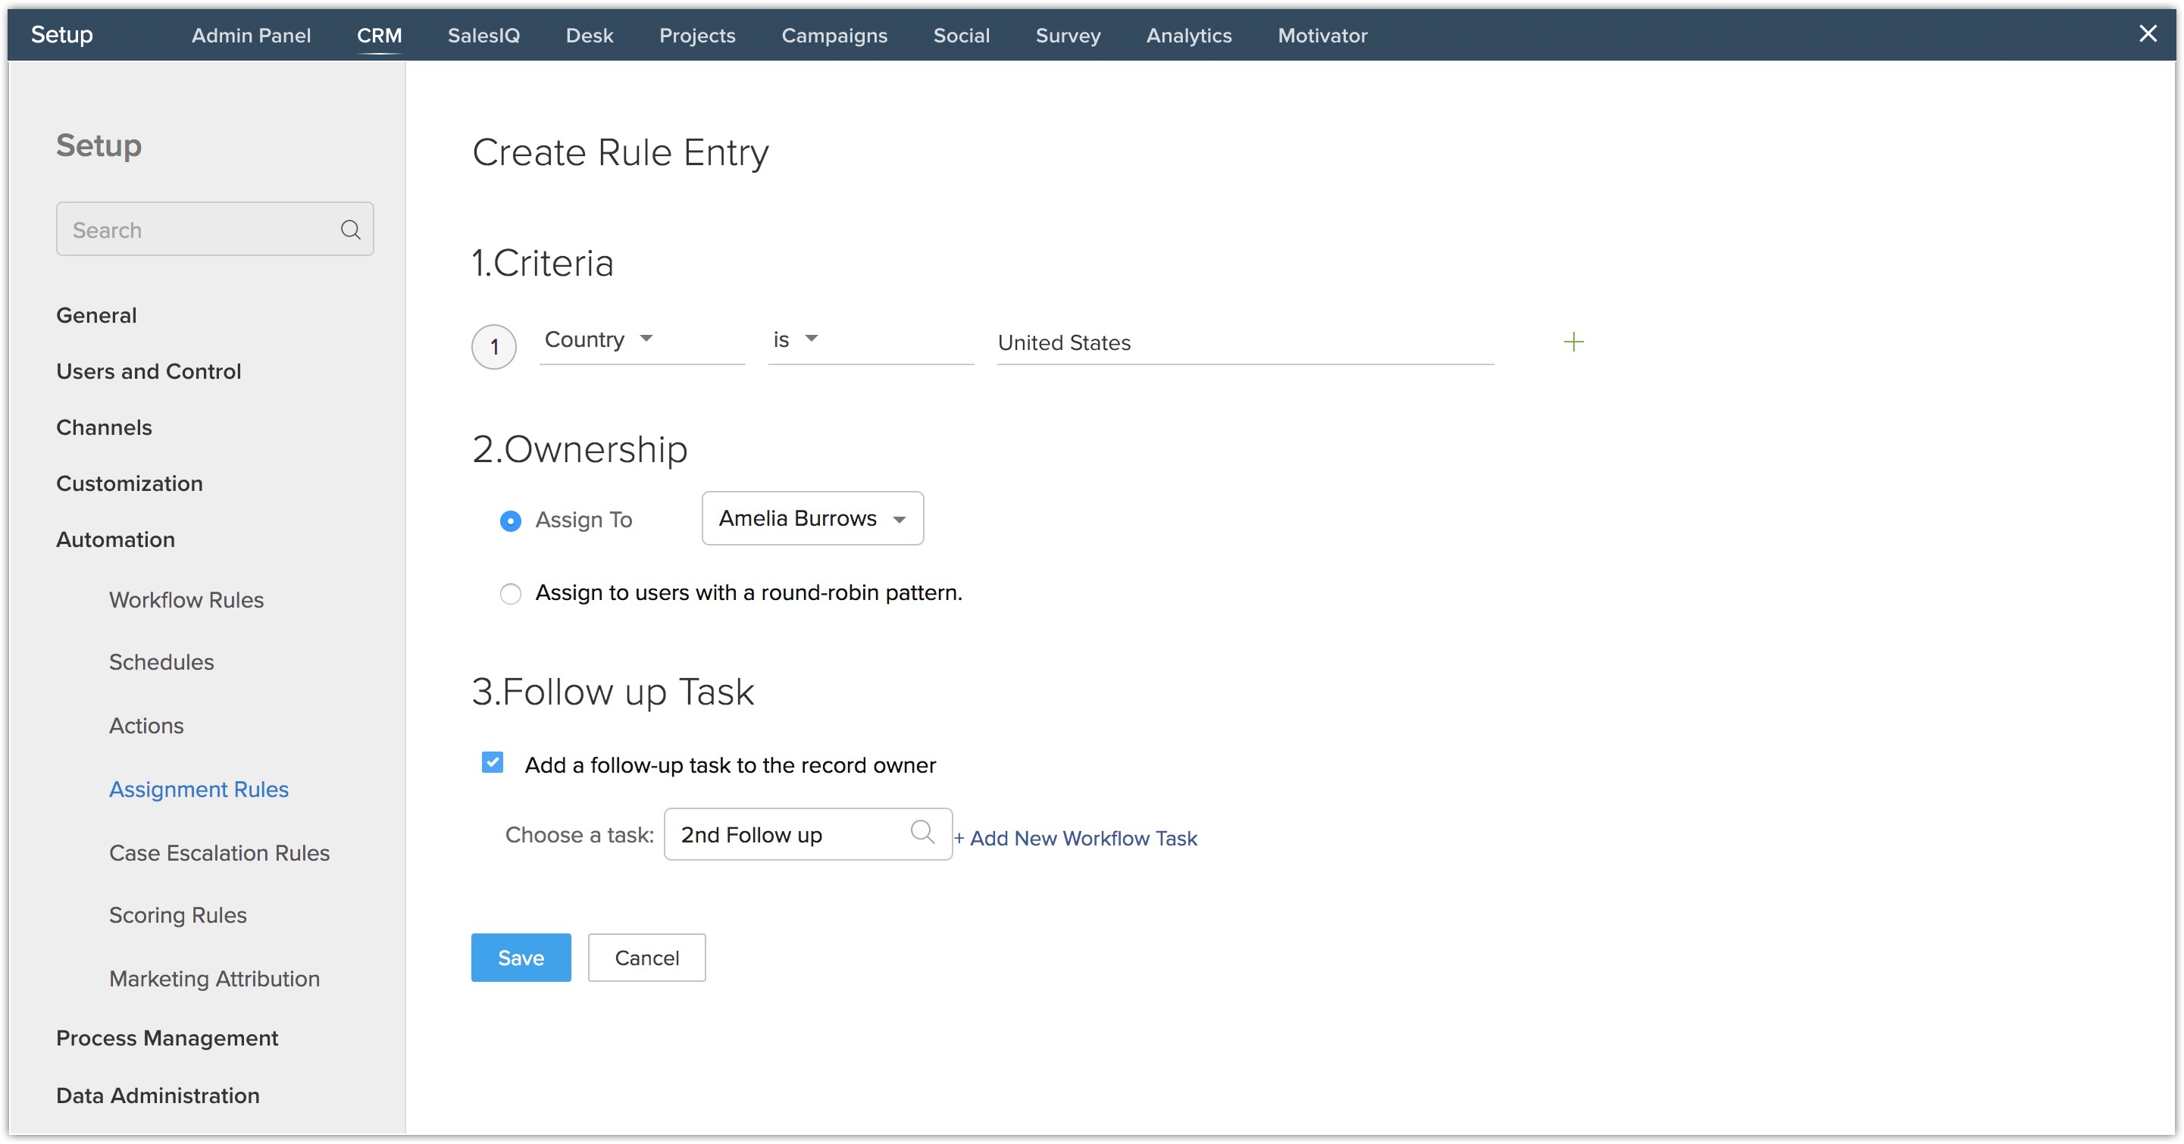
Task: Open Workflow Rules in sidebar
Action: coord(186,600)
